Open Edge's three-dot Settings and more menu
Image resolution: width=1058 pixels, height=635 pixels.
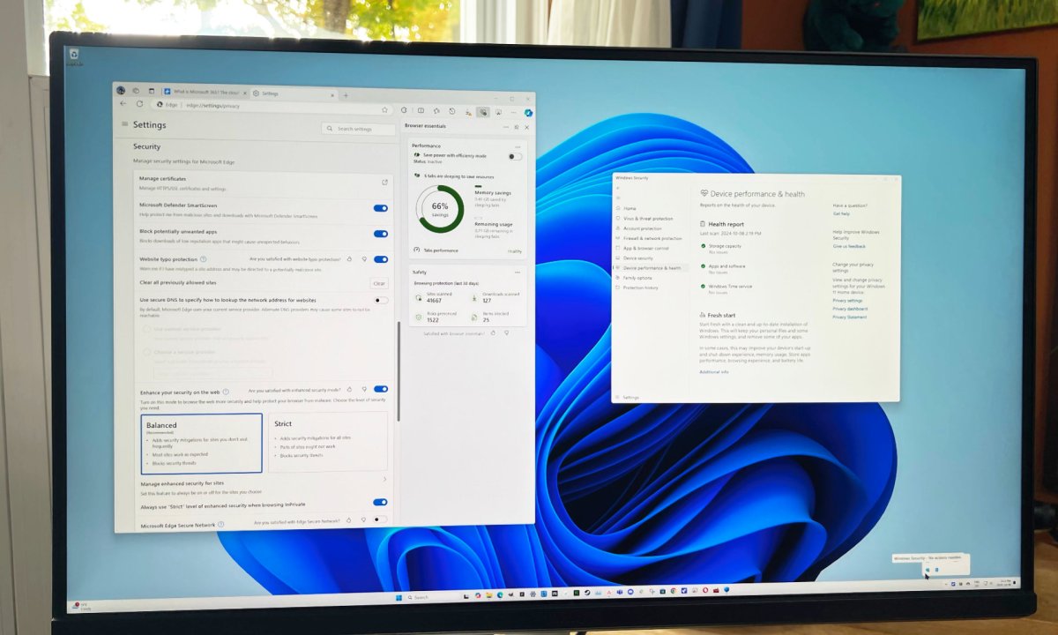(x=513, y=113)
